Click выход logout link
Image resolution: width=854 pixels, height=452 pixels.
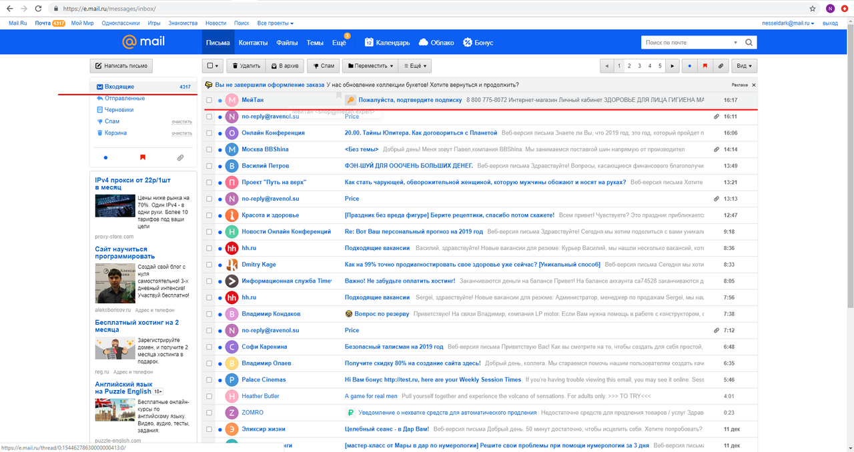pyautogui.click(x=831, y=23)
